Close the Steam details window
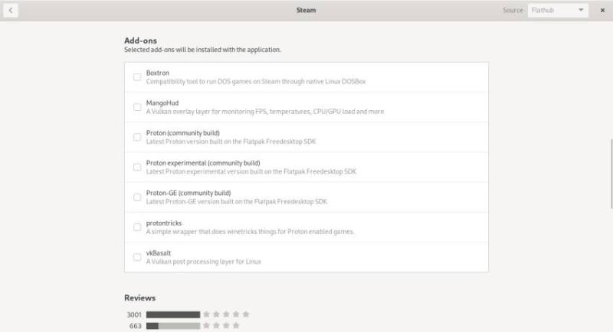613x332 pixels. 602,11
